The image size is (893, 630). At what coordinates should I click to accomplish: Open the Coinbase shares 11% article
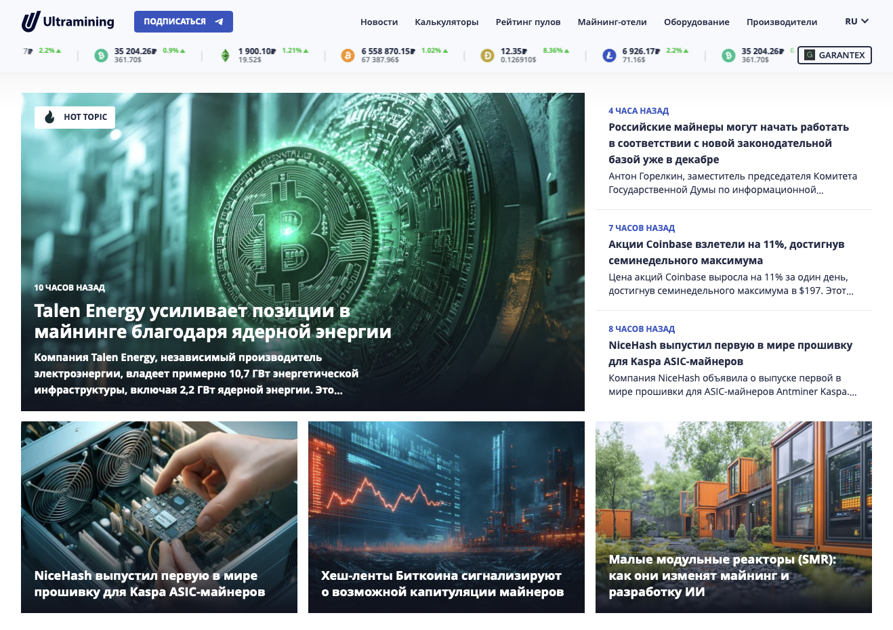tap(726, 252)
